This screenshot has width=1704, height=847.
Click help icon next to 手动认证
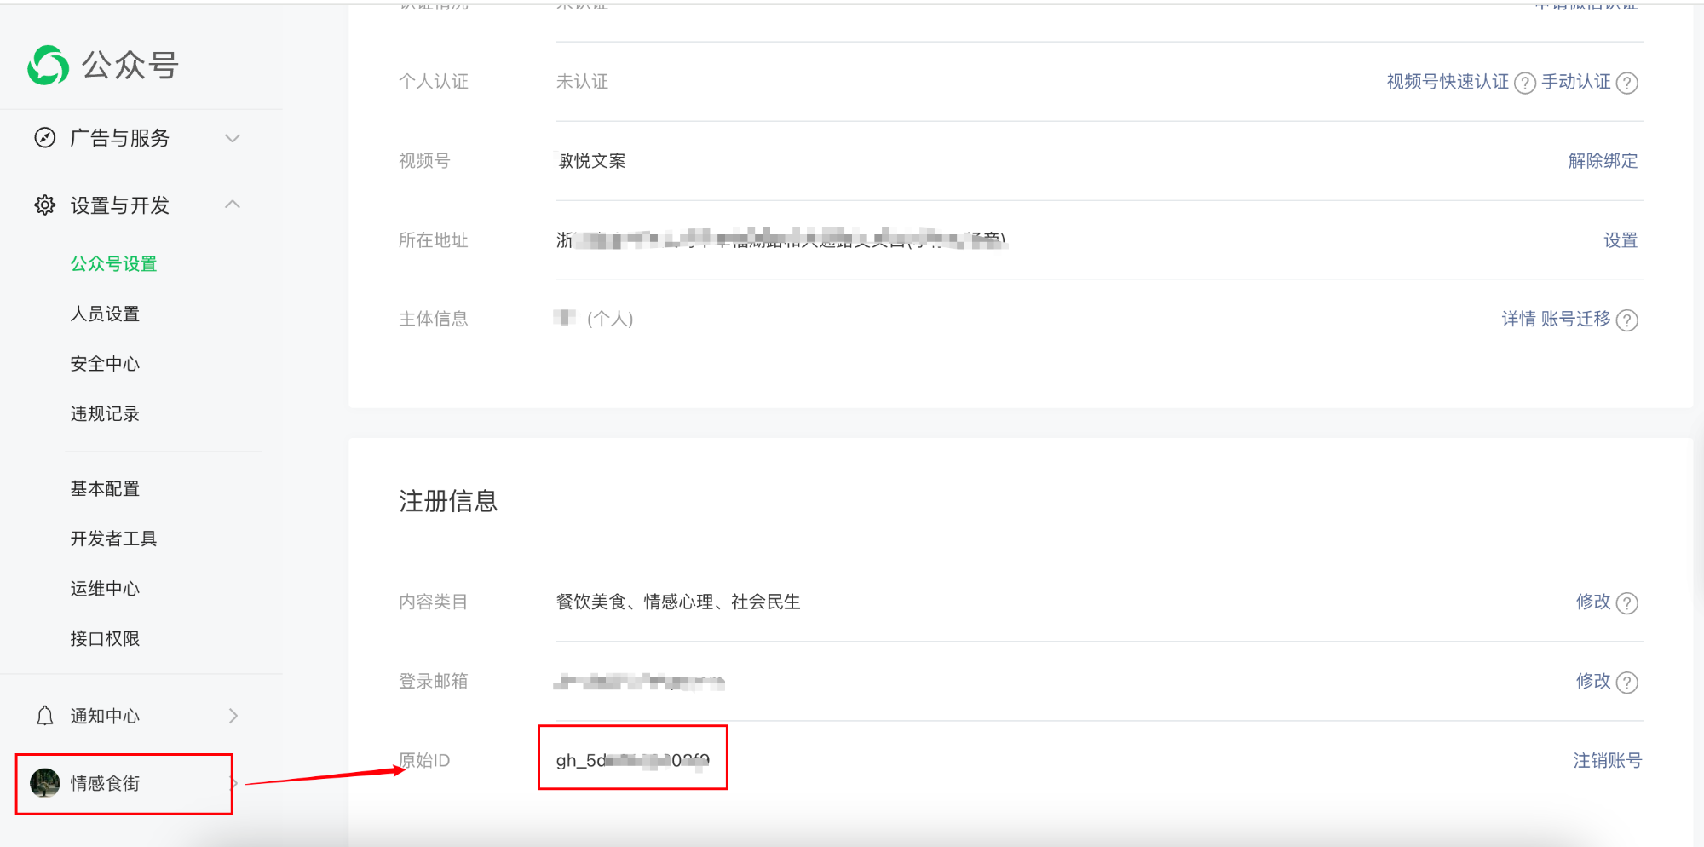click(1627, 83)
